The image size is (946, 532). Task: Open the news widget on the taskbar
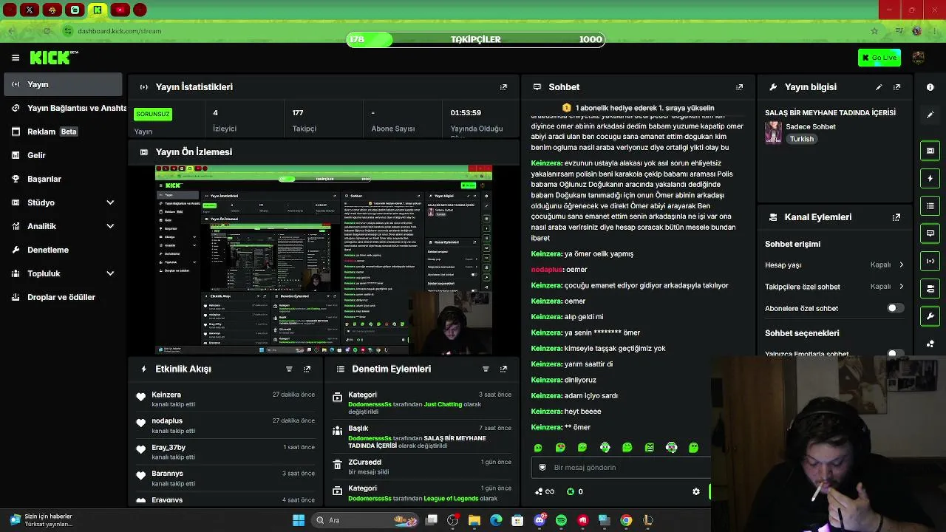41,520
